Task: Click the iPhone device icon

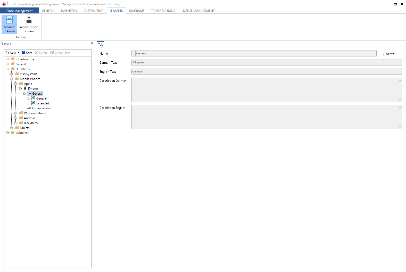Action: click(25, 88)
